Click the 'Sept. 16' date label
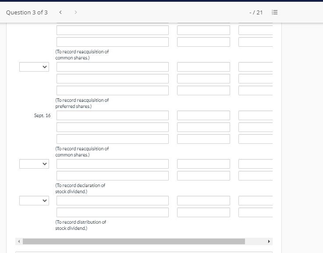The width and height of the screenshot is (323, 253). [42, 115]
